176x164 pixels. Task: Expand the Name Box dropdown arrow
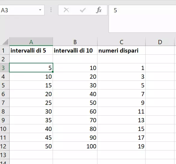click(x=40, y=10)
